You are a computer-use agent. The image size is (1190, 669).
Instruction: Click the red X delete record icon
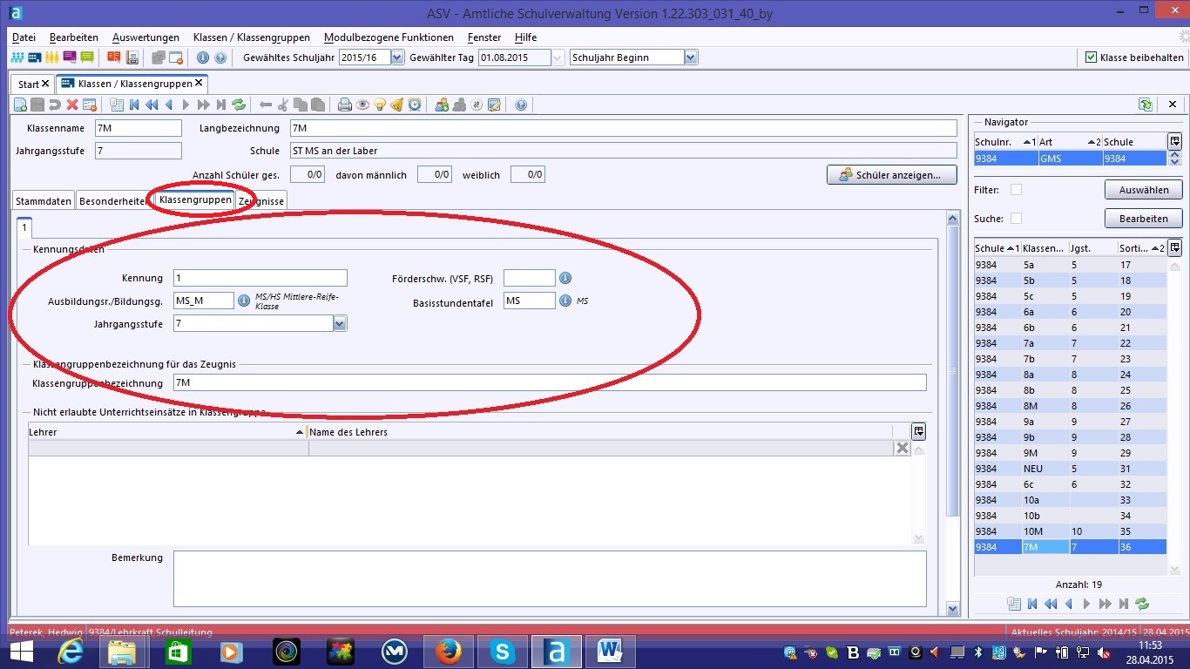(x=72, y=105)
